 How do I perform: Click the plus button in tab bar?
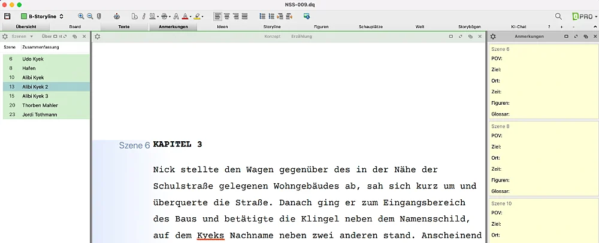pyautogui.click(x=562, y=27)
